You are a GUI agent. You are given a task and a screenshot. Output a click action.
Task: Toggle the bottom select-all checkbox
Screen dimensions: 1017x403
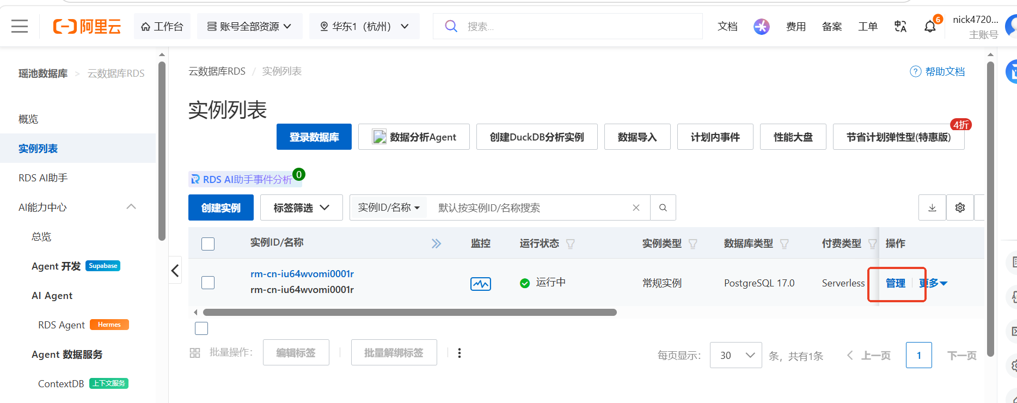point(201,328)
